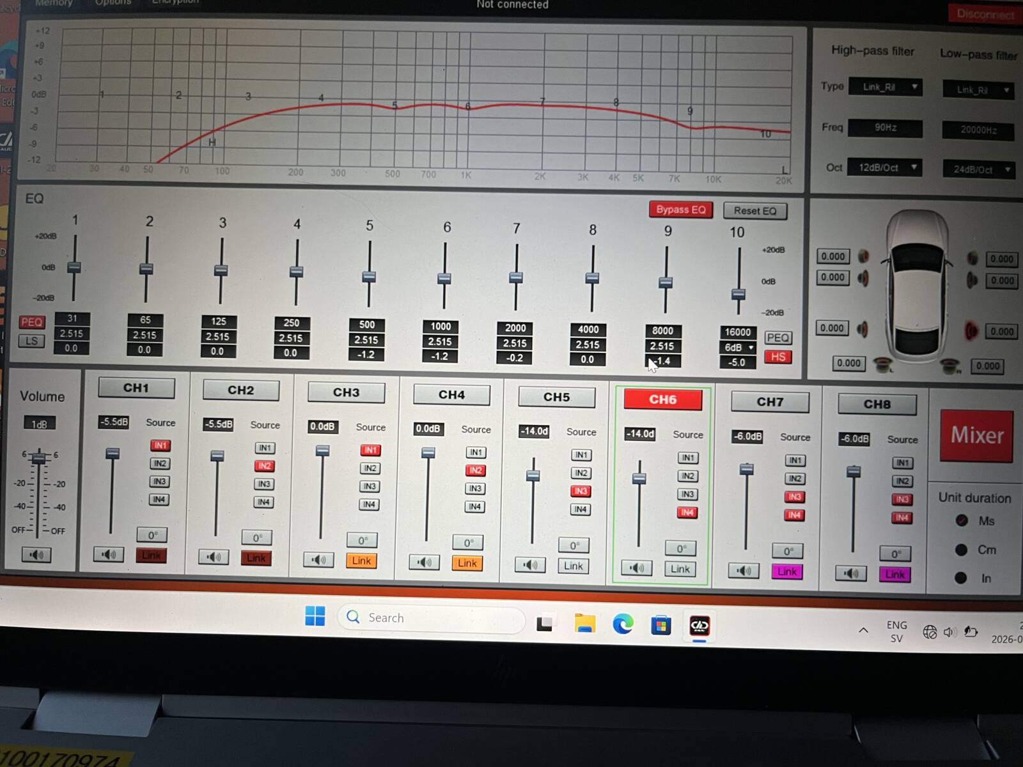
Task: Expand the band 10 6dB dropdown
Action: pyautogui.click(x=738, y=347)
